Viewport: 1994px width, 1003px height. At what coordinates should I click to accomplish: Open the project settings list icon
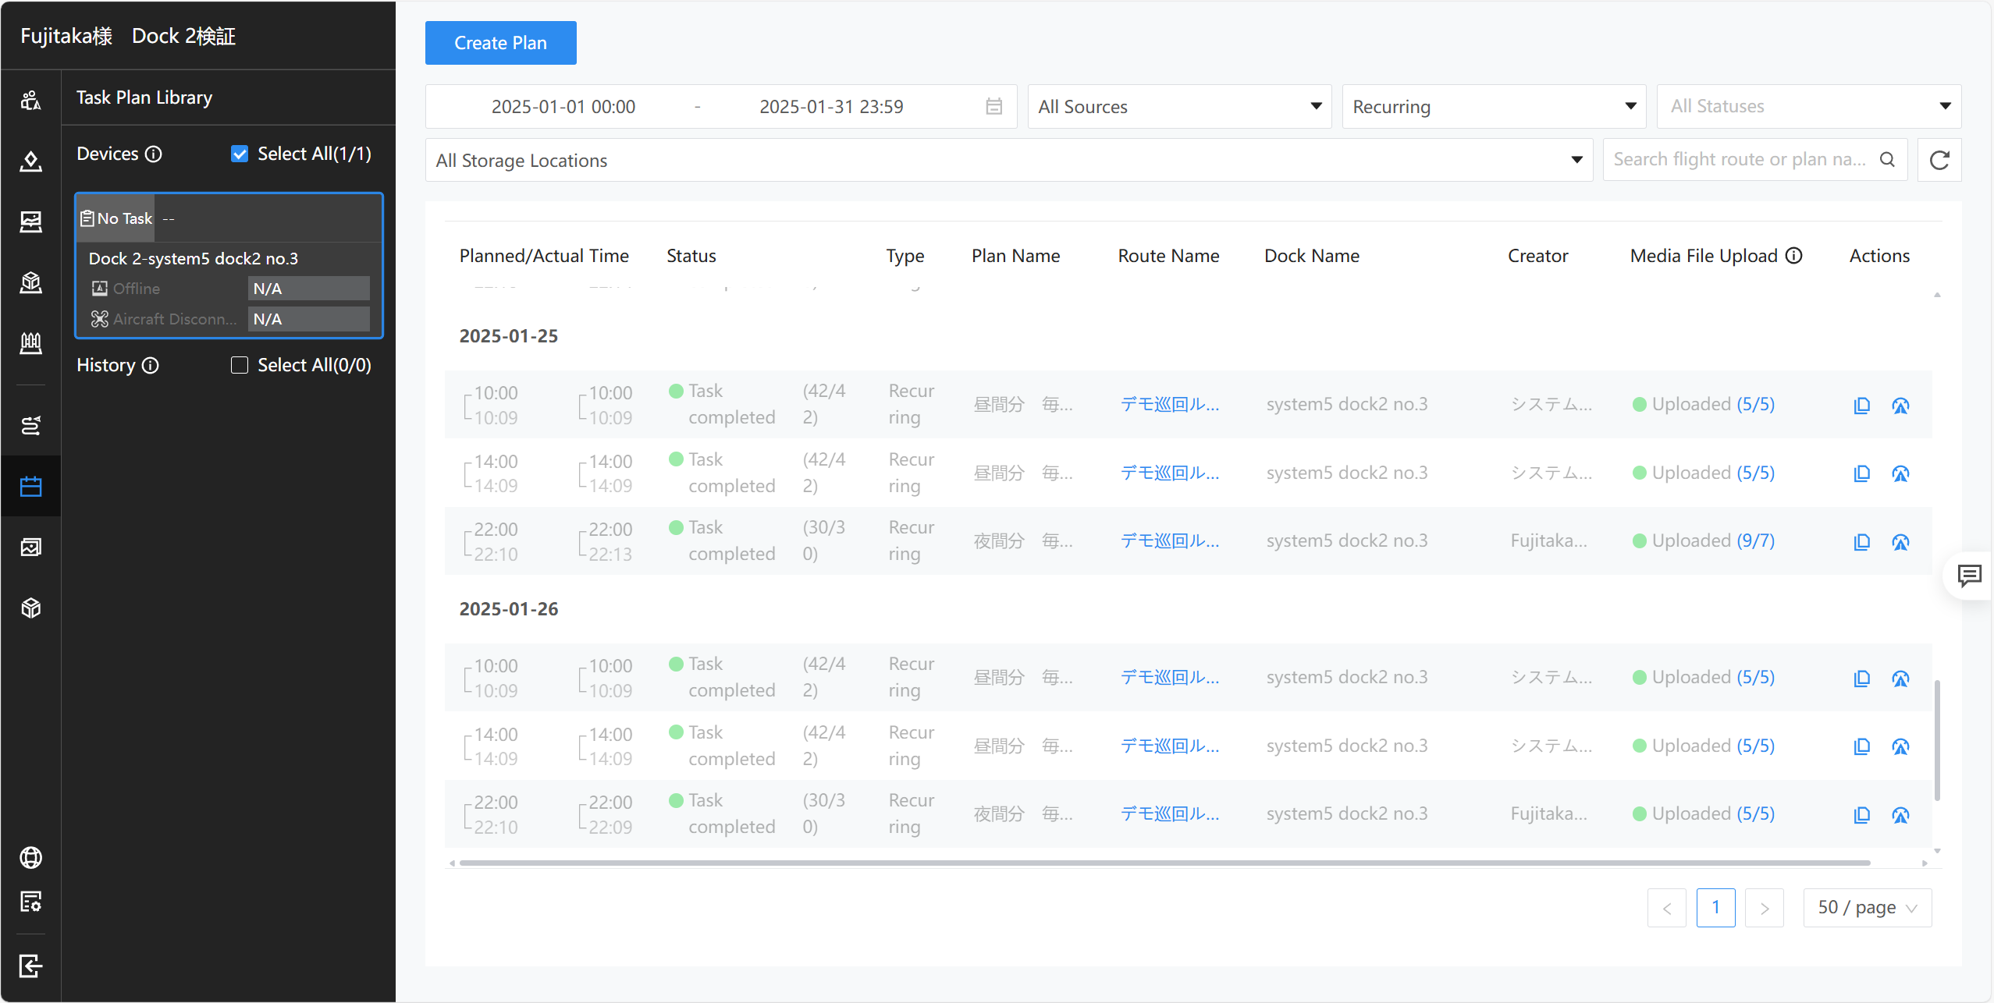click(30, 902)
